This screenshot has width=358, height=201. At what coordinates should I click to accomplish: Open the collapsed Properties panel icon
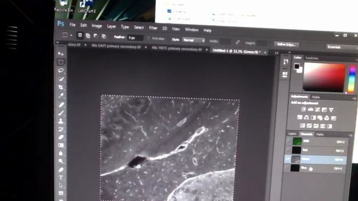coord(285,74)
